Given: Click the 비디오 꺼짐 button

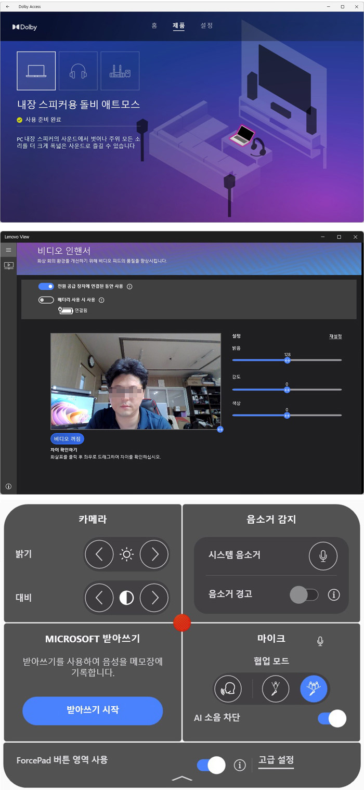Looking at the screenshot, I should 67,439.
